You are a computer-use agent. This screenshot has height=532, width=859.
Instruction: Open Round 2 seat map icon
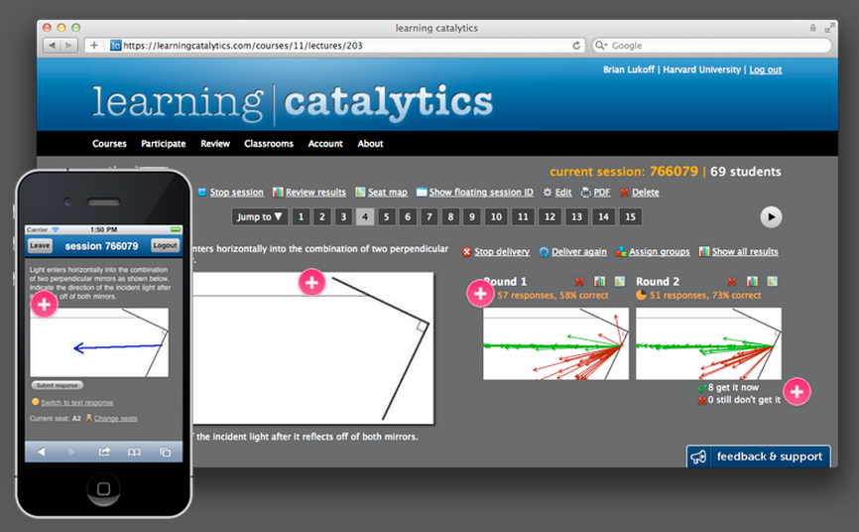click(x=772, y=281)
